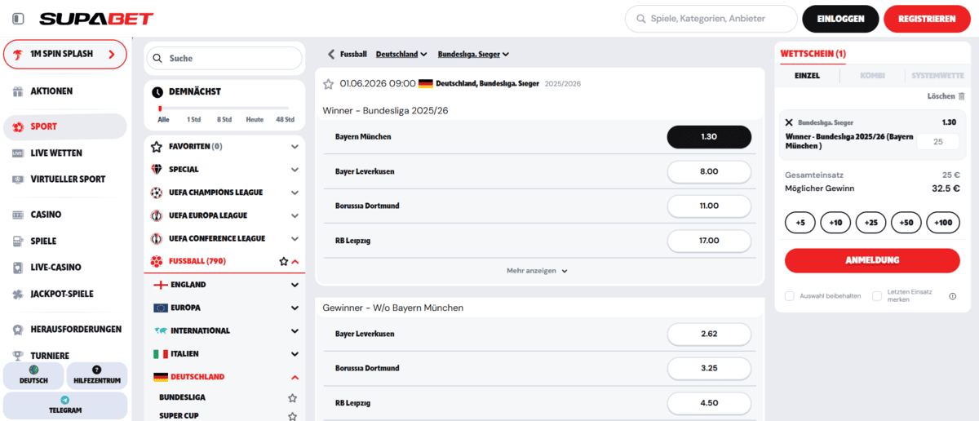Add +5 to the stake
This screenshot has height=421, width=979.
[x=800, y=223]
